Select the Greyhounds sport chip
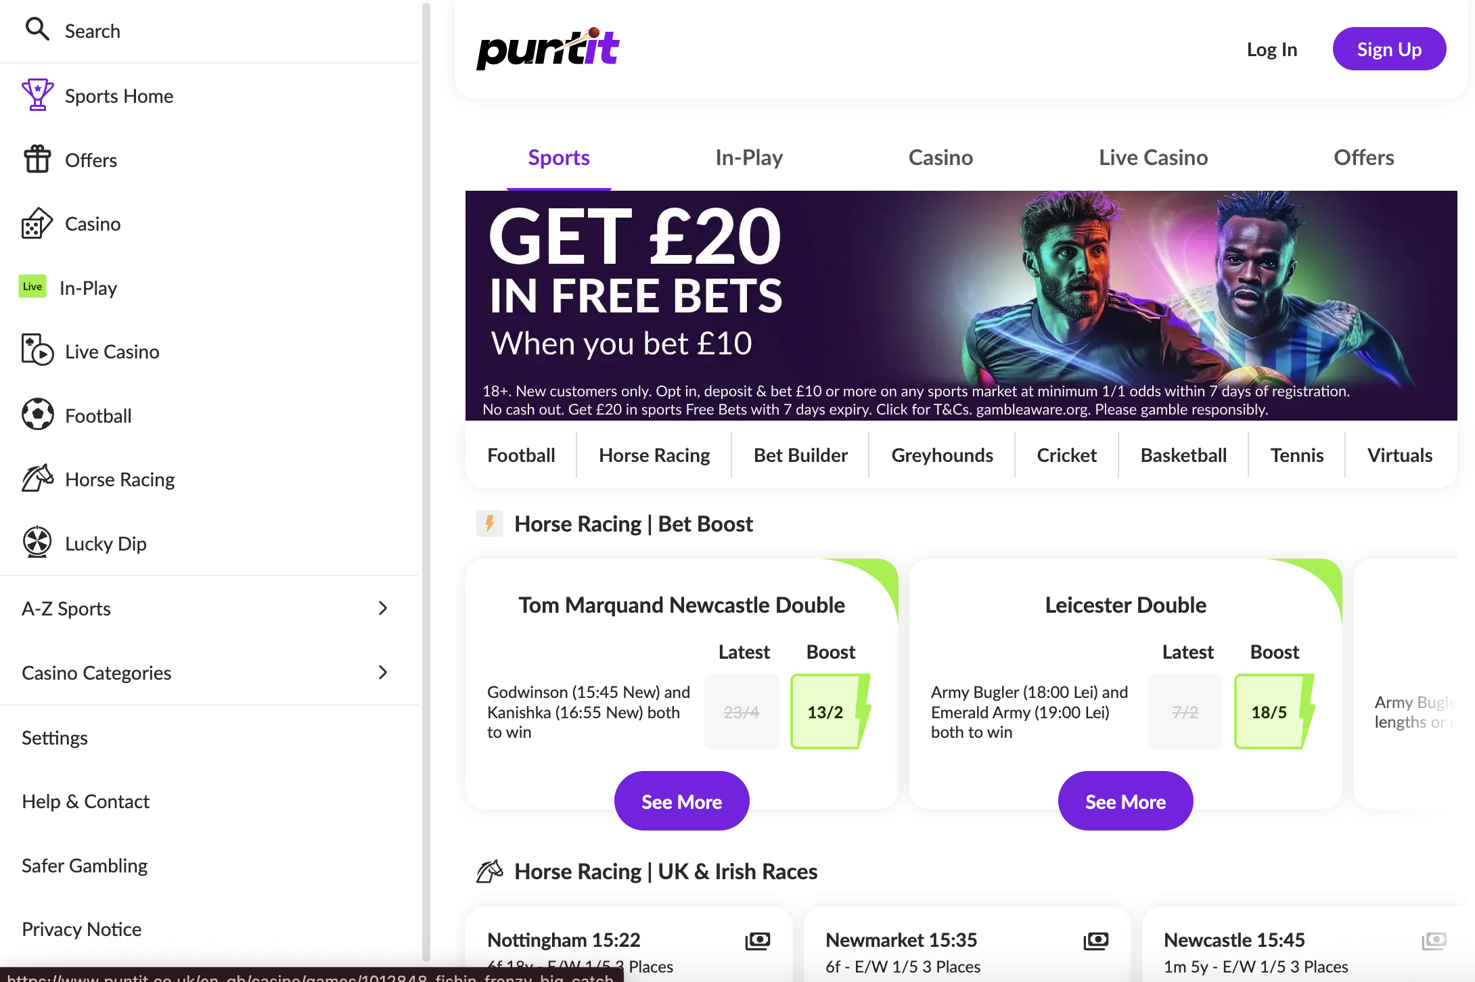1475x982 pixels. click(x=941, y=454)
